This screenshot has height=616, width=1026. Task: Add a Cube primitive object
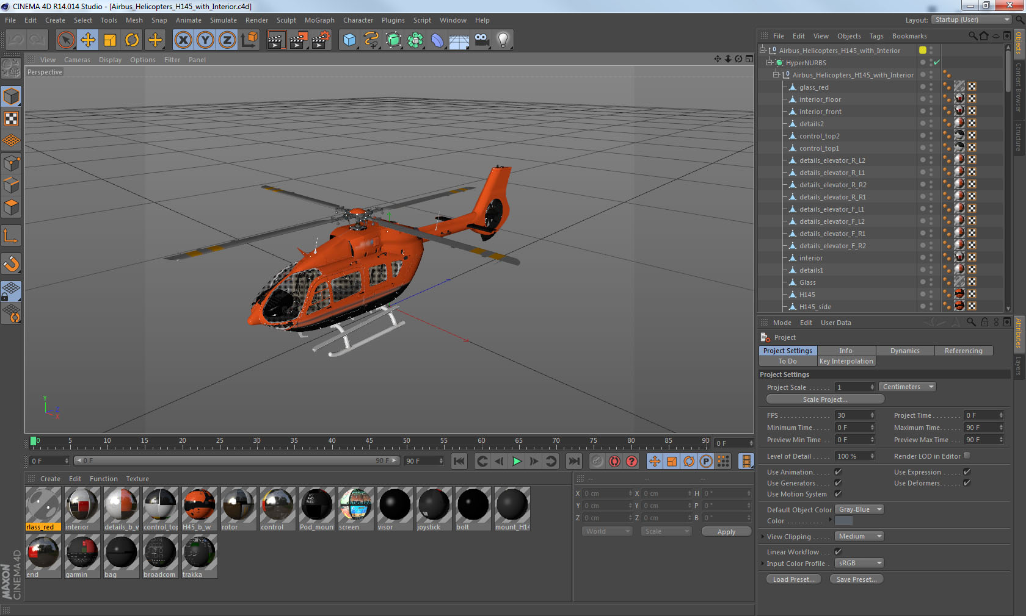point(349,40)
